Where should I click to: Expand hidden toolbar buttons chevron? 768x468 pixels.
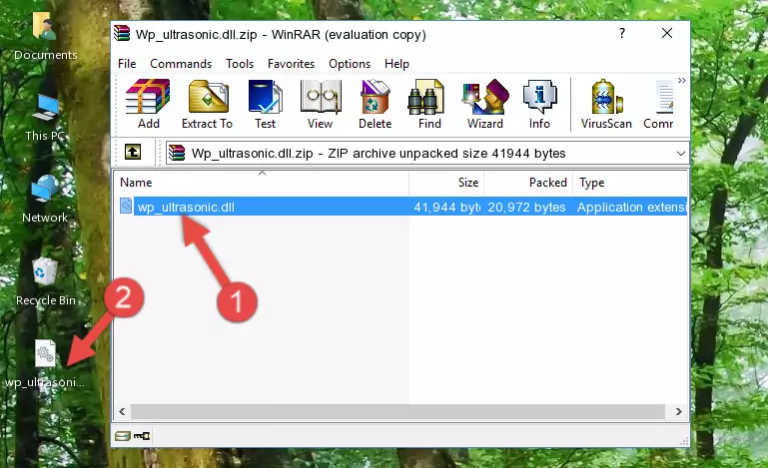[x=682, y=80]
